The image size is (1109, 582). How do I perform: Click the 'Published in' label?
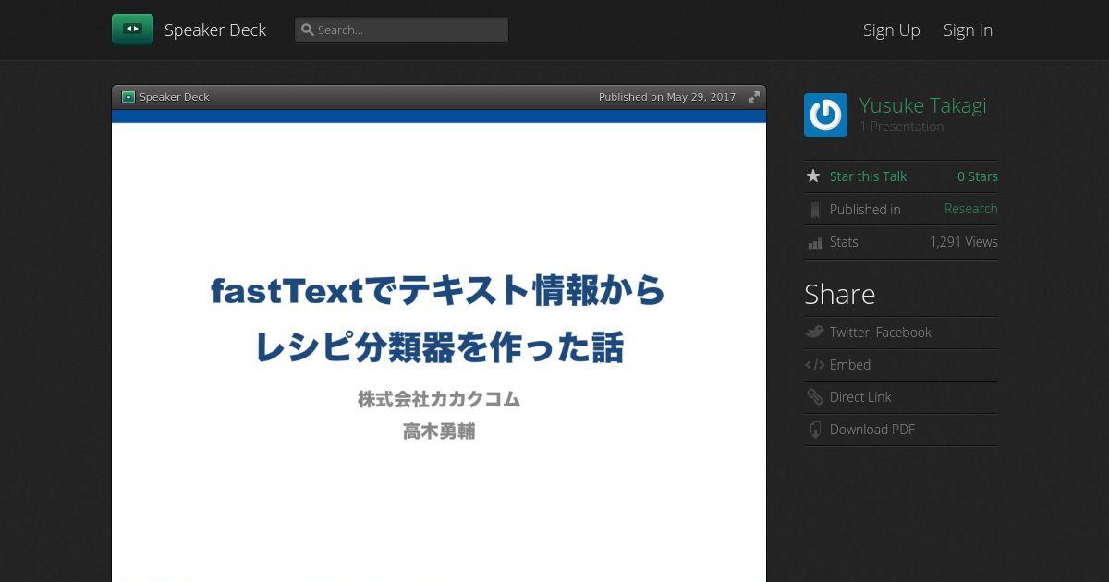tap(865, 210)
